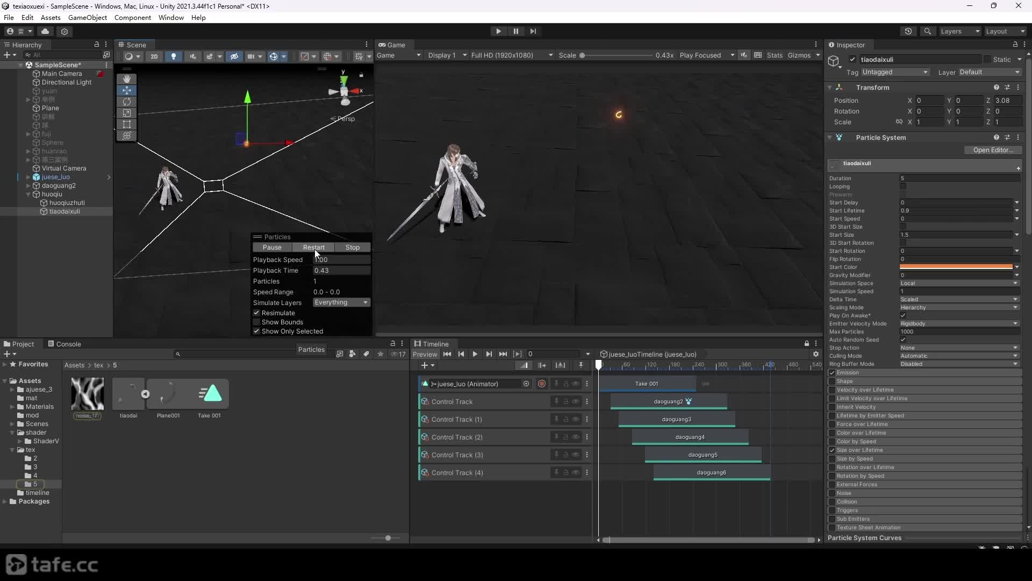This screenshot has height=581, width=1032.
Task: Select the Rotate tool in Scene toolbar
Action: pyautogui.click(x=127, y=102)
